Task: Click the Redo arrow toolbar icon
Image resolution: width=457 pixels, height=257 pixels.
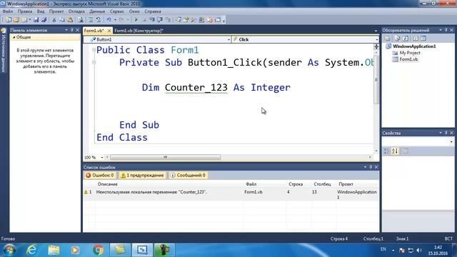Action: tap(121, 20)
